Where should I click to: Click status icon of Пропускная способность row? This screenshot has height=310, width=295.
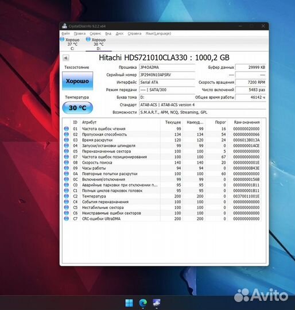(x=67, y=134)
